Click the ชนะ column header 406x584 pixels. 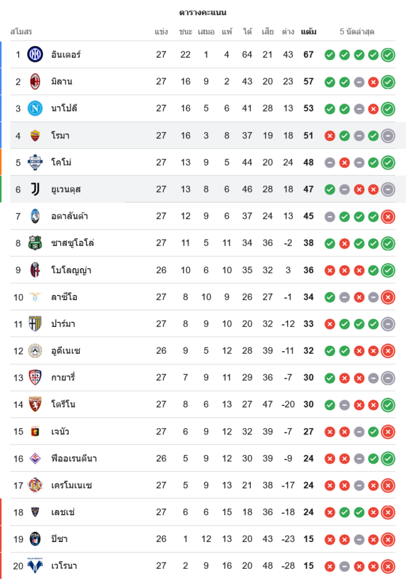point(185,32)
